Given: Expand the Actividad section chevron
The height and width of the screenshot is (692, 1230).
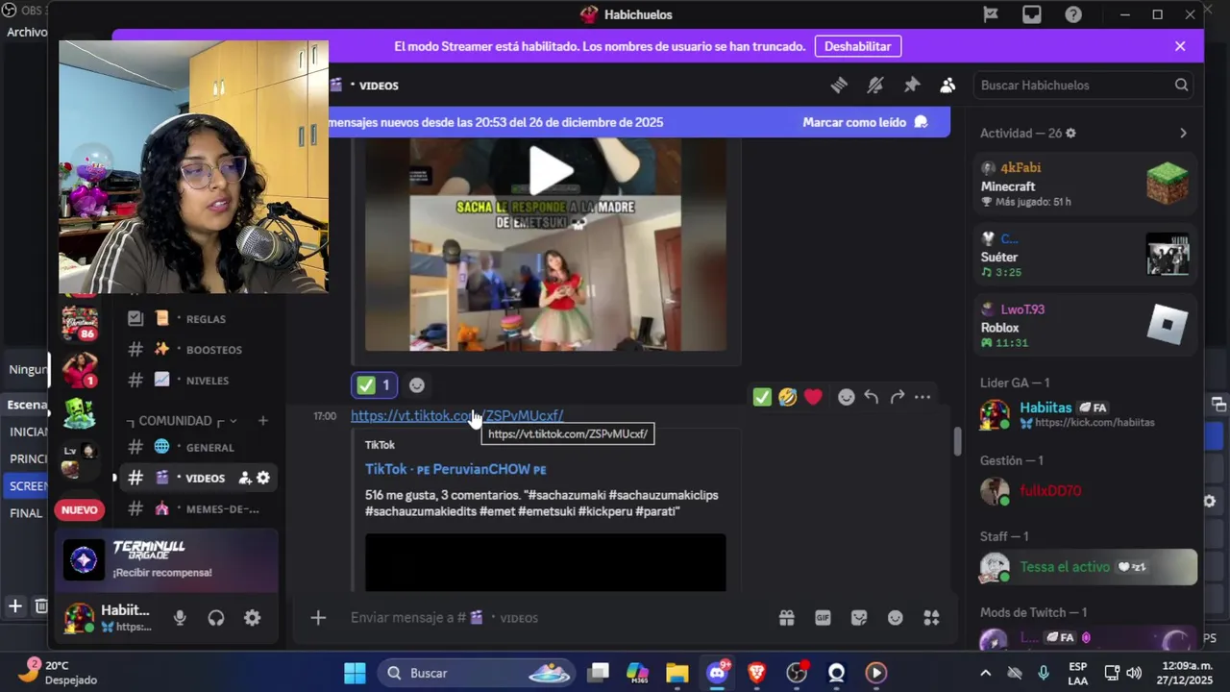Looking at the screenshot, I should pos(1183,134).
